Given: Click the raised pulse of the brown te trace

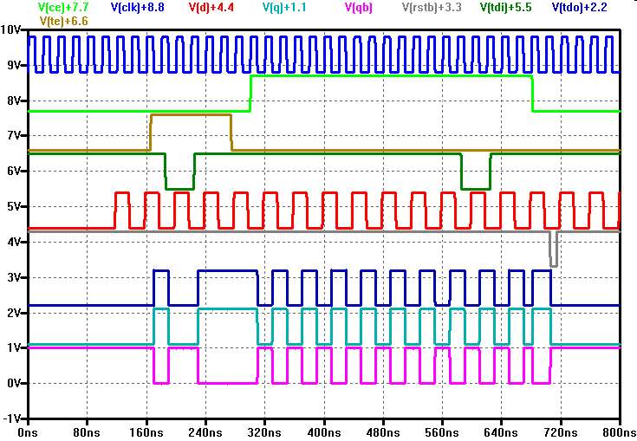Looking at the screenshot, I should 191,114.
